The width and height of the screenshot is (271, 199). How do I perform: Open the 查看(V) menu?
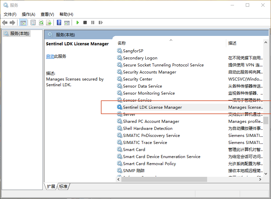pyautogui.click(x=47, y=14)
